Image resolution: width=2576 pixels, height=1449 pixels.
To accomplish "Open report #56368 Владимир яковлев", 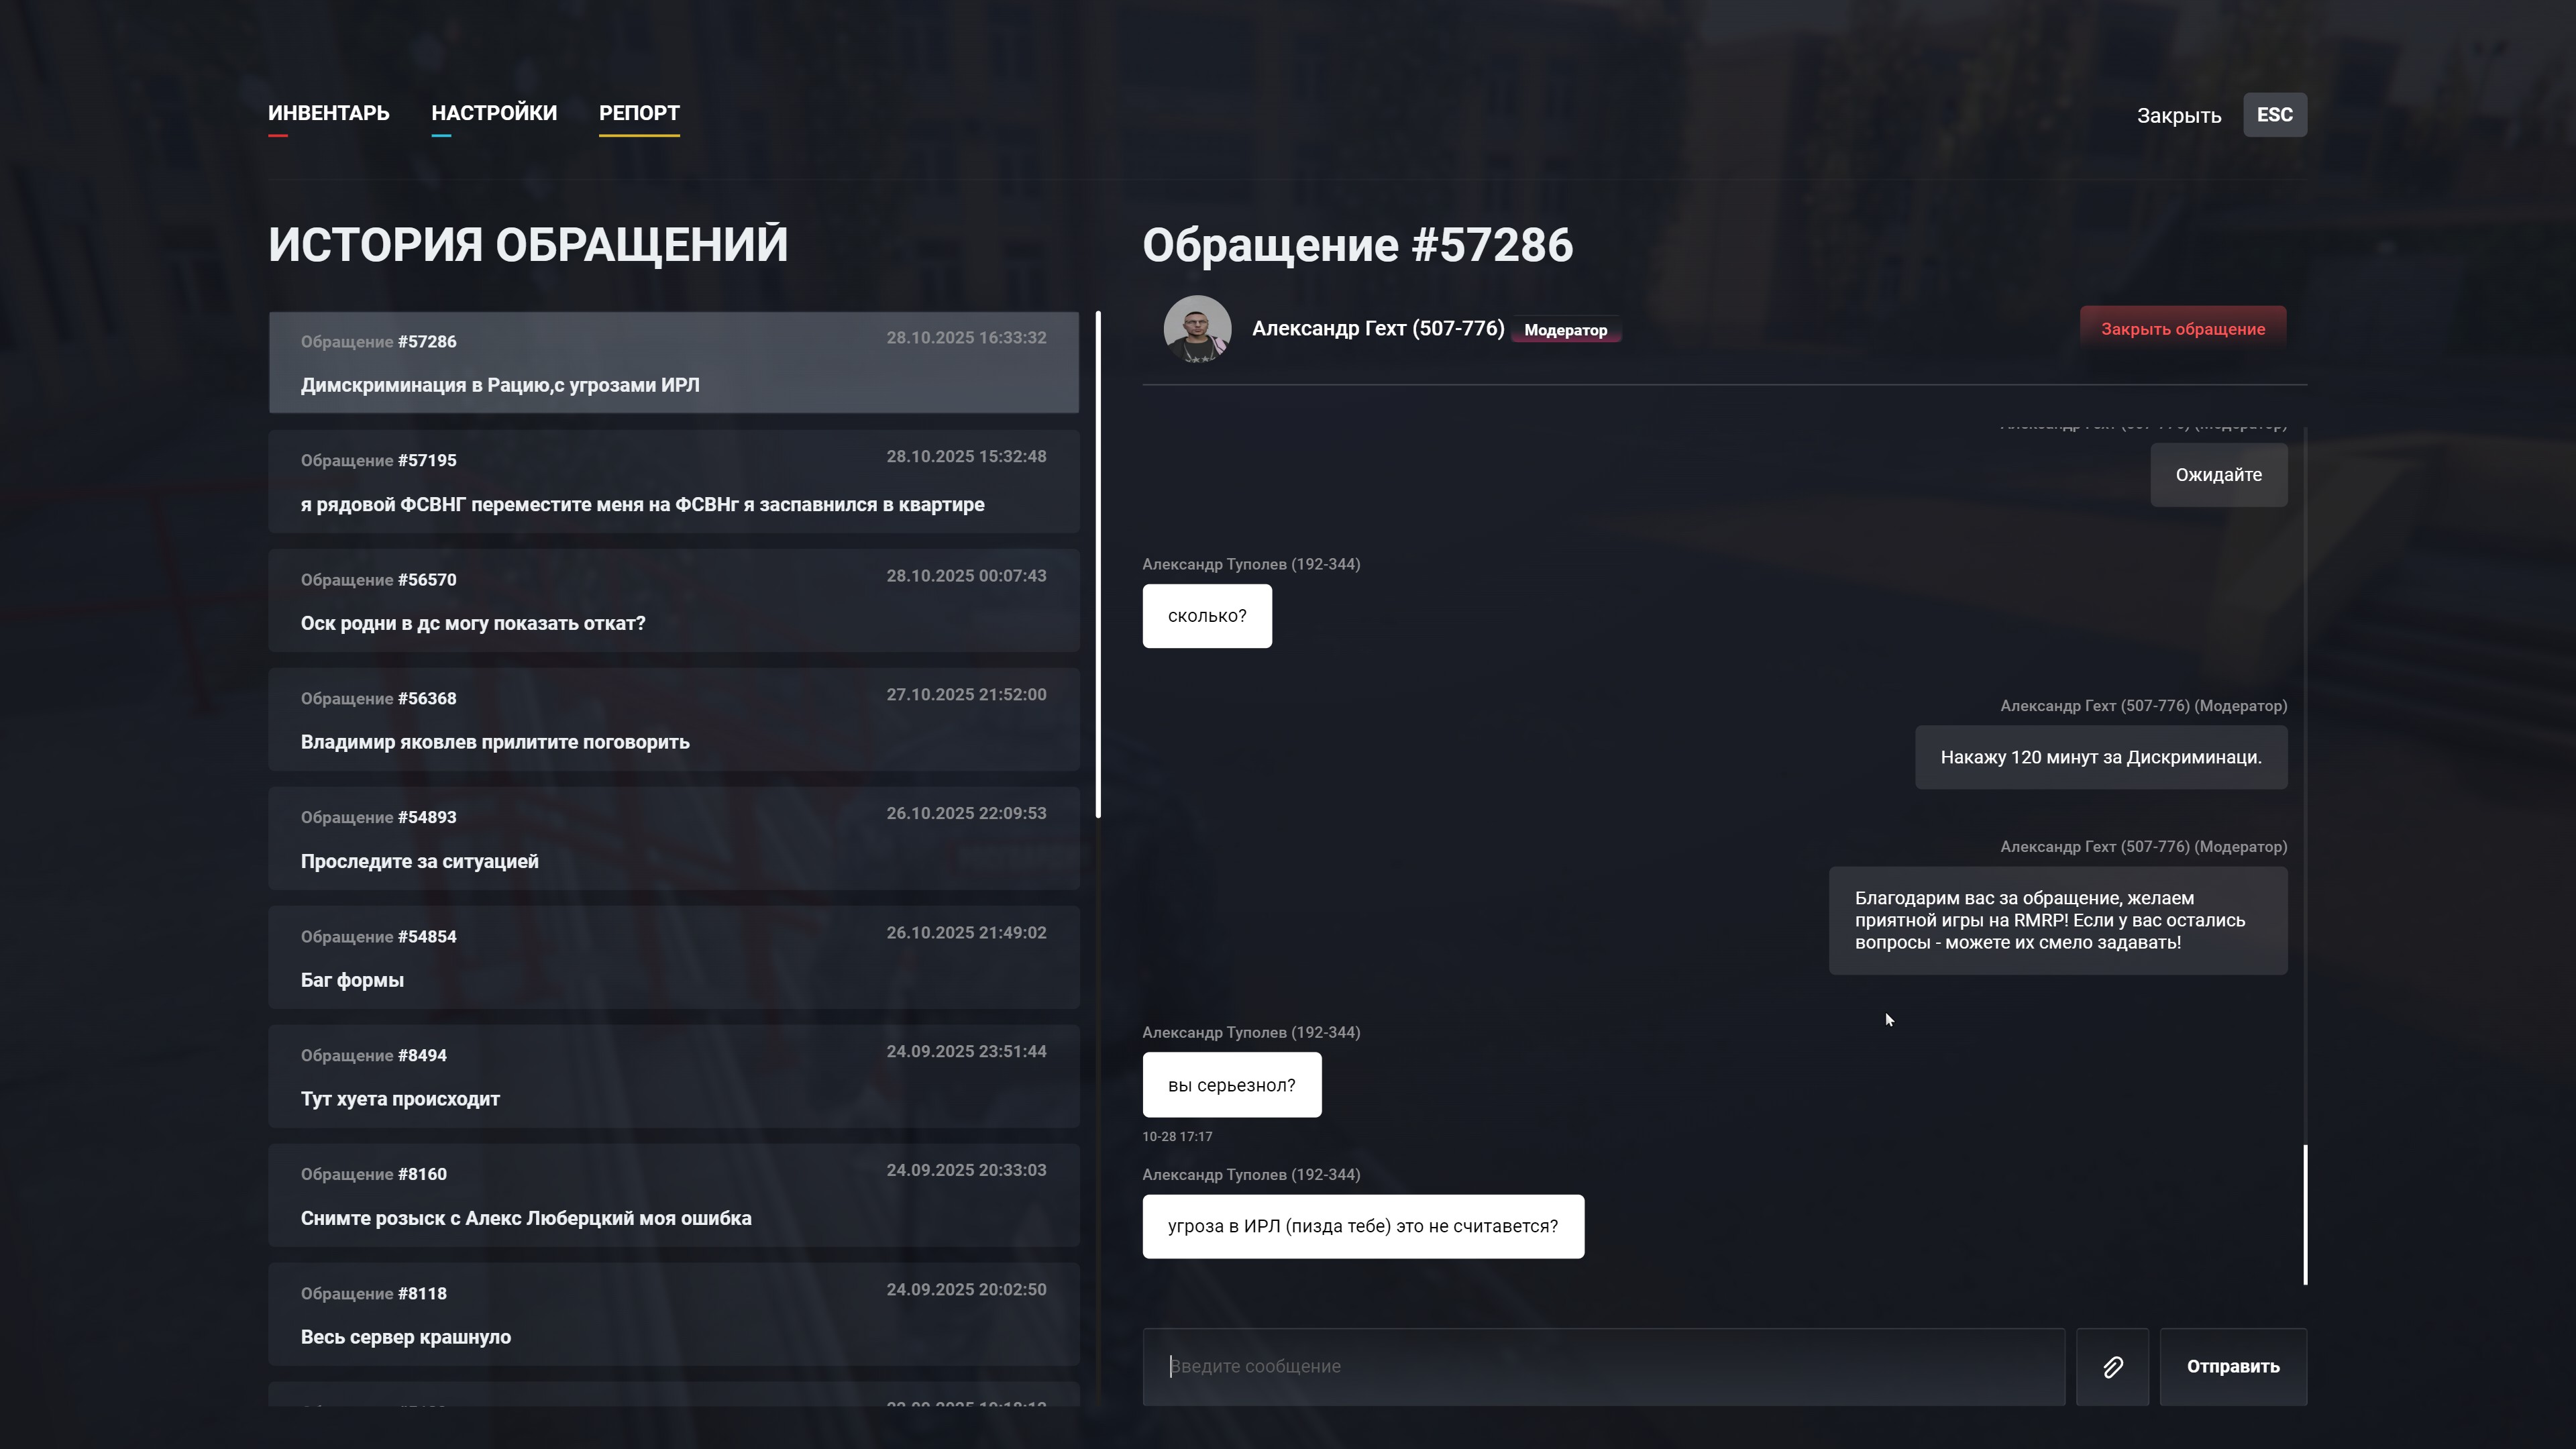I will point(673,719).
